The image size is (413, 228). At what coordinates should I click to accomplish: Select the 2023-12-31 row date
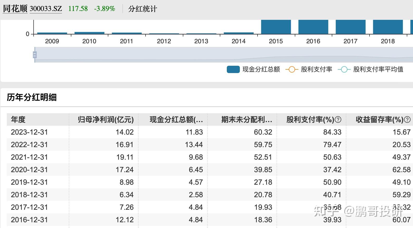29,132
